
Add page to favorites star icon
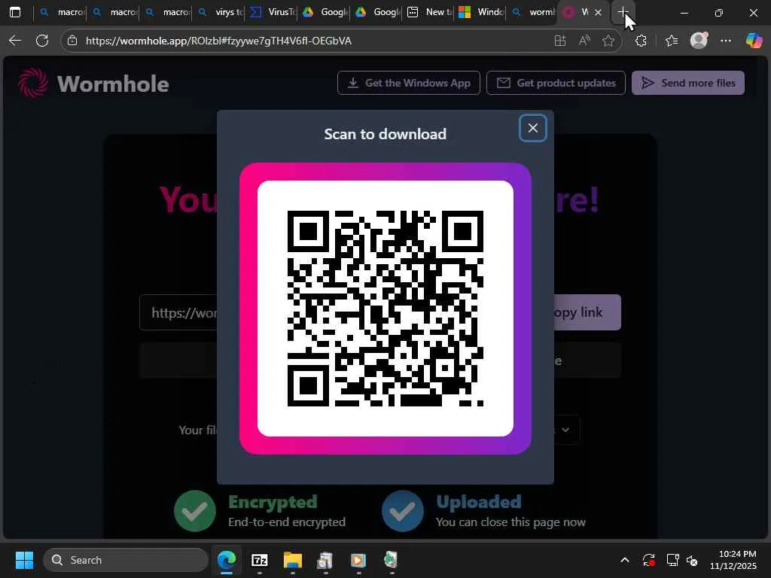tap(608, 41)
